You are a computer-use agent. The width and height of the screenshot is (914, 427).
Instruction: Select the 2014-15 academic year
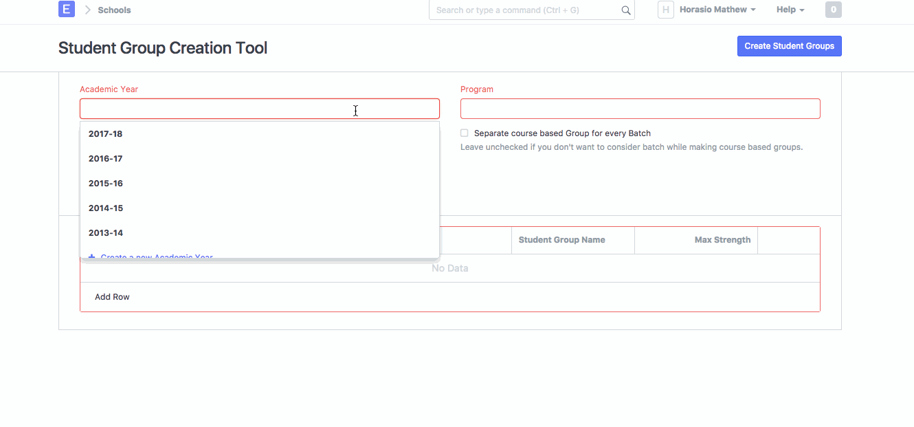pyautogui.click(x=106, y=208)
